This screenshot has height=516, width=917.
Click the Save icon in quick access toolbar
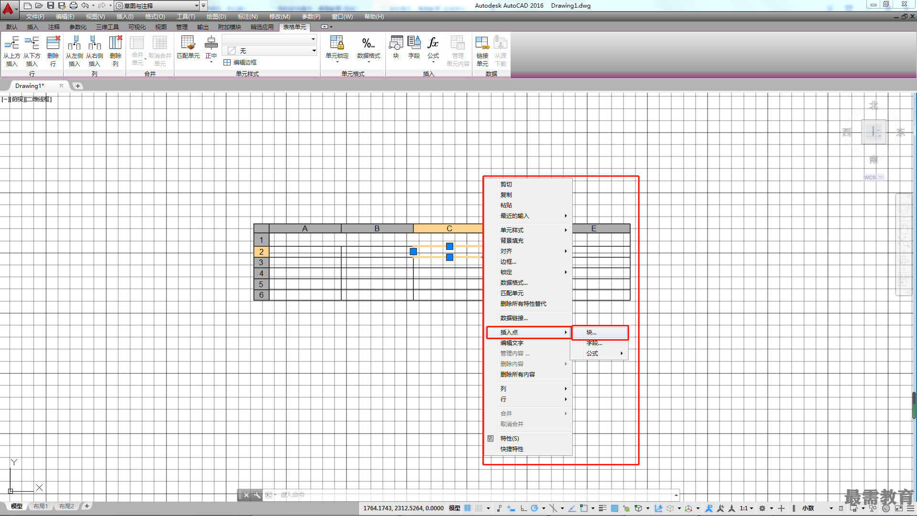[51, 6]
